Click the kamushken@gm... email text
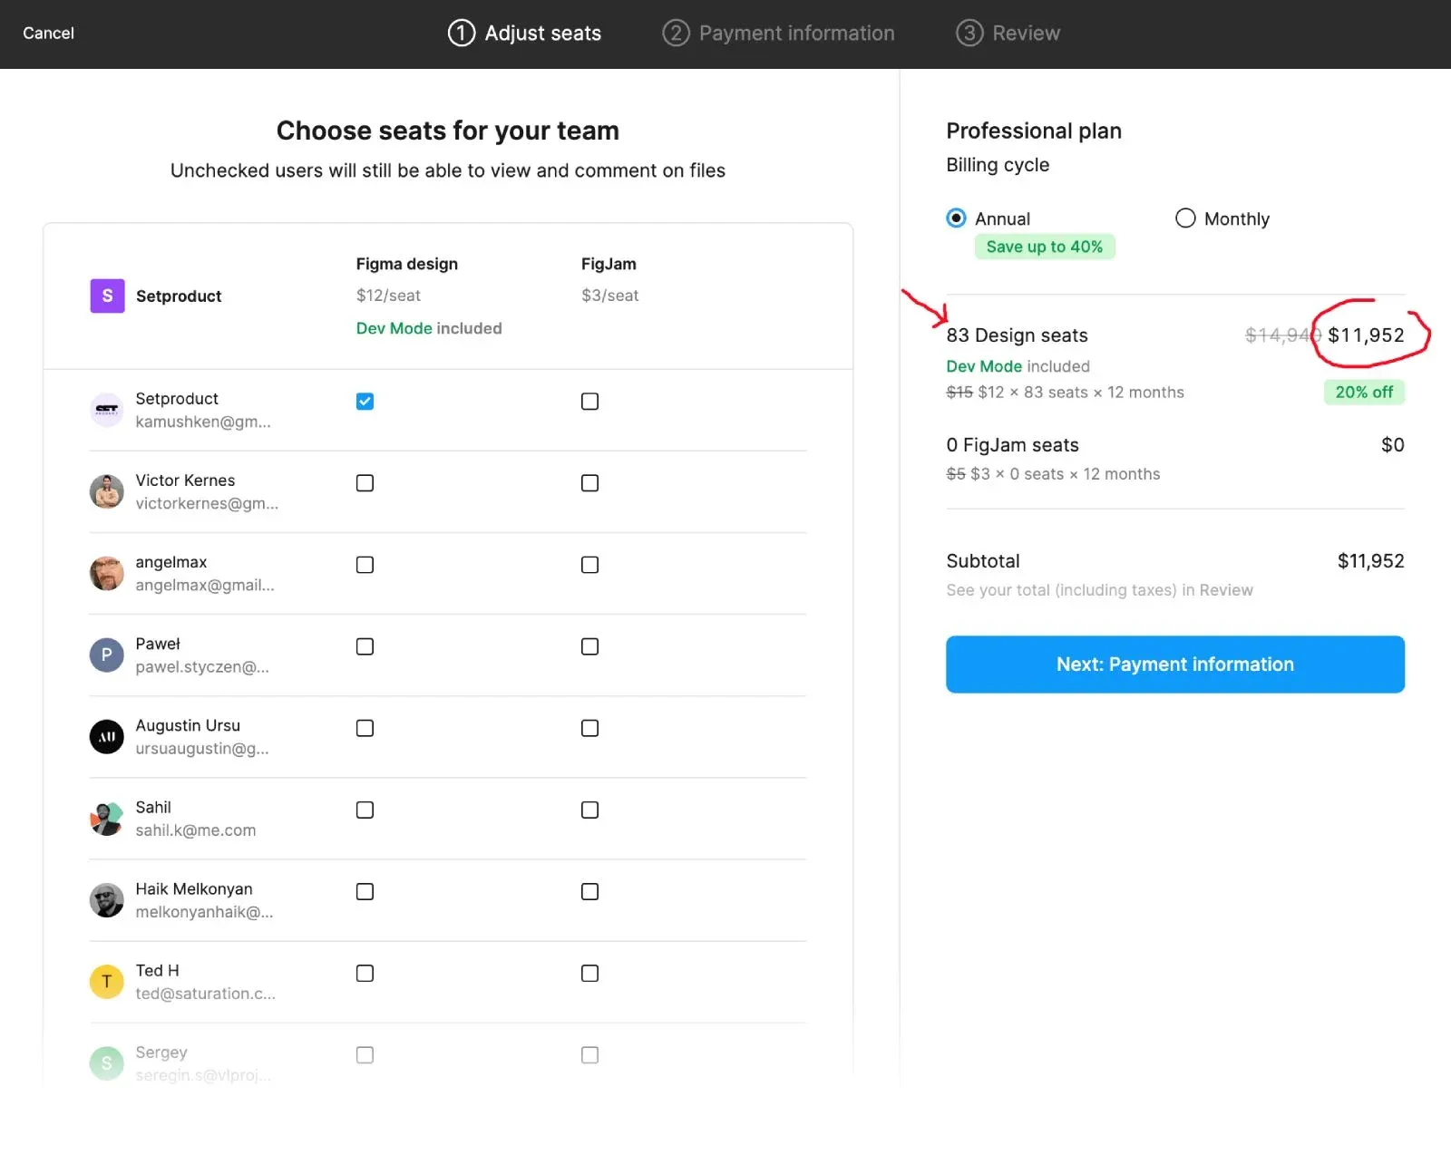Image resolution: width=1451 pixels, height=1174 pixels. pos(203,422)
